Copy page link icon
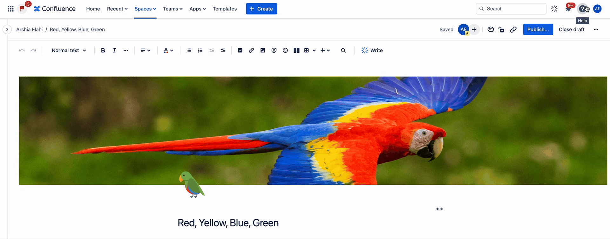Image resolution: width=610 pixels, height=239 pixels. 513,29
